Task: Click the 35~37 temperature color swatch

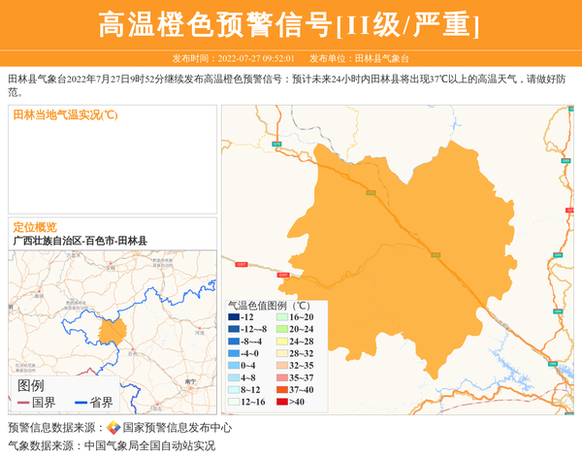Action: point(281,377)
